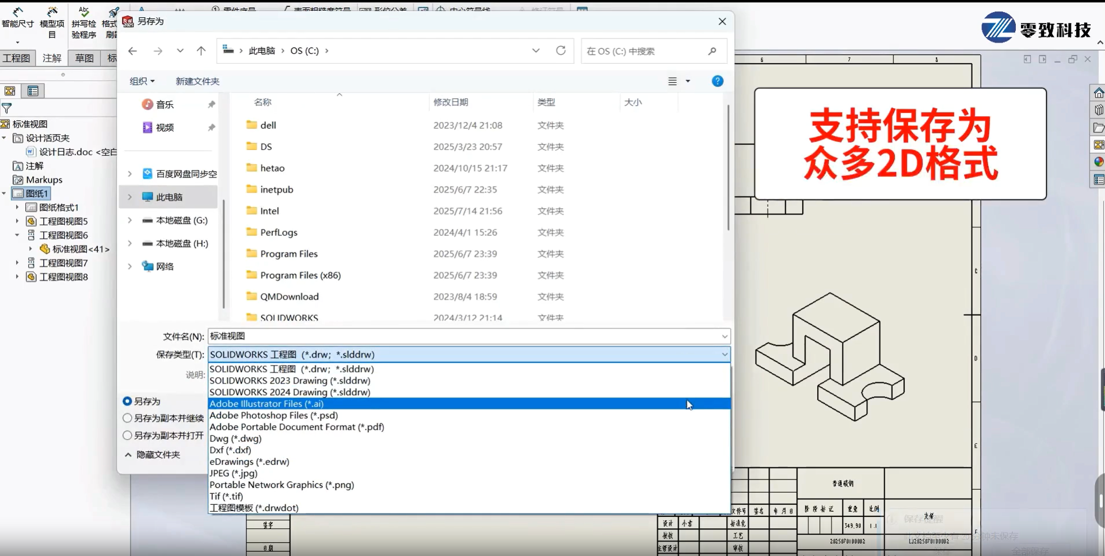Collapse Drawing View6 tree node

[x=17, y=235]
